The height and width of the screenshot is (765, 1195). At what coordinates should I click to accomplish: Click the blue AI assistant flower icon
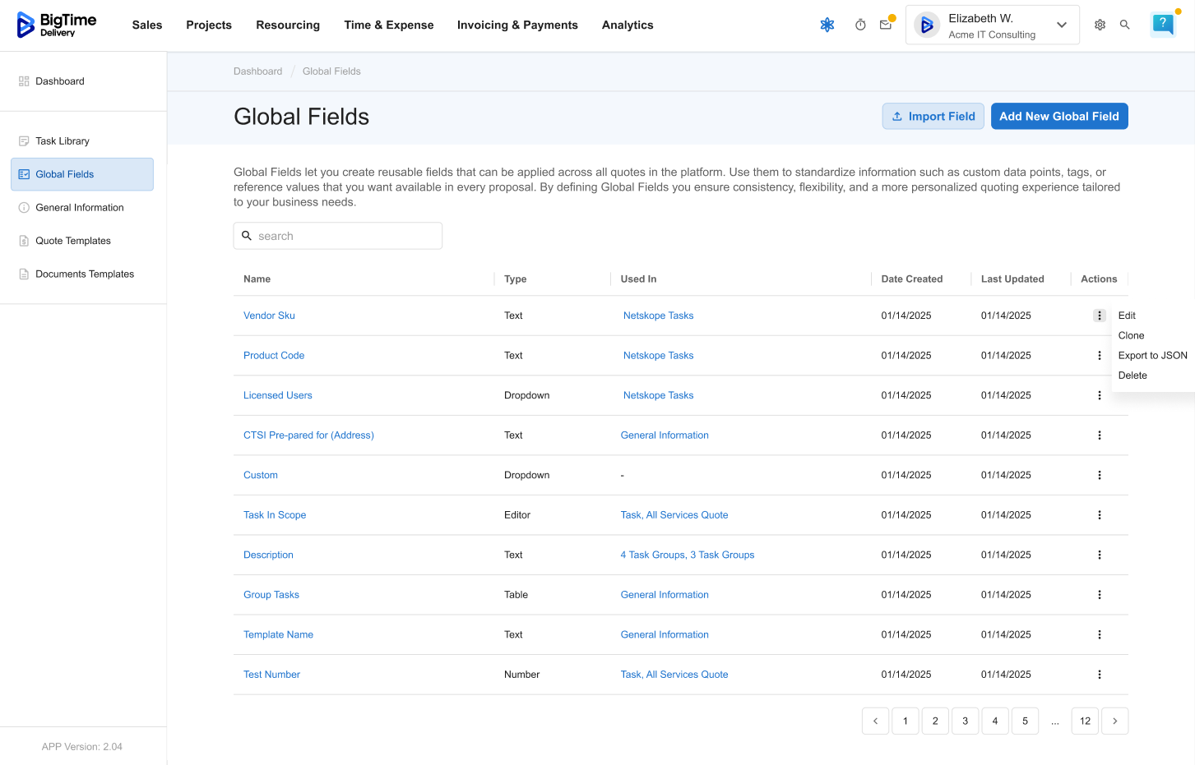[827, 25]
